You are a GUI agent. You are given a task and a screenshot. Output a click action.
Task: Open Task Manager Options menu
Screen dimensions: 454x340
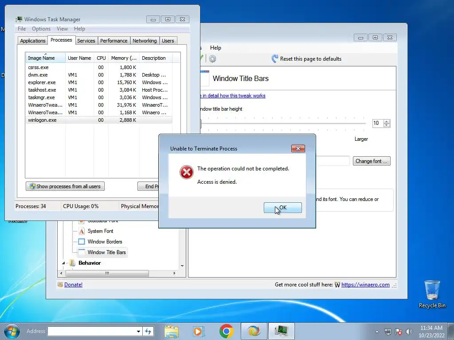coord(41,29)
